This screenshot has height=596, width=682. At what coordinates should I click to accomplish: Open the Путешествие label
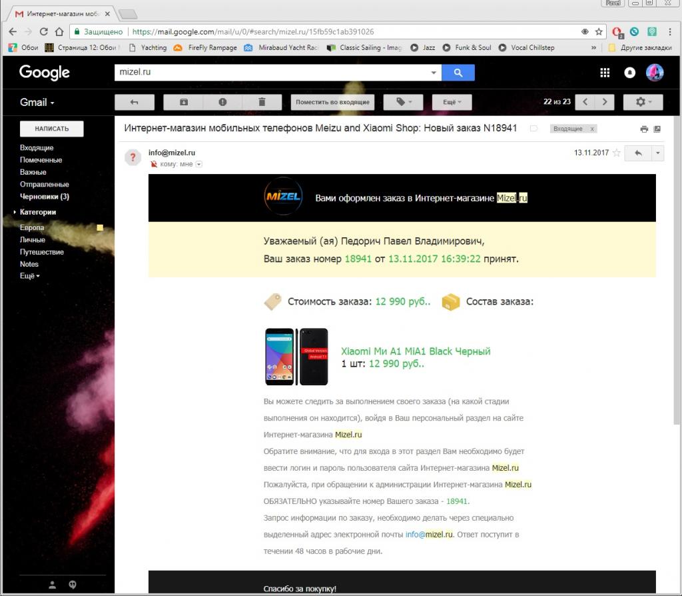[42, 251]
